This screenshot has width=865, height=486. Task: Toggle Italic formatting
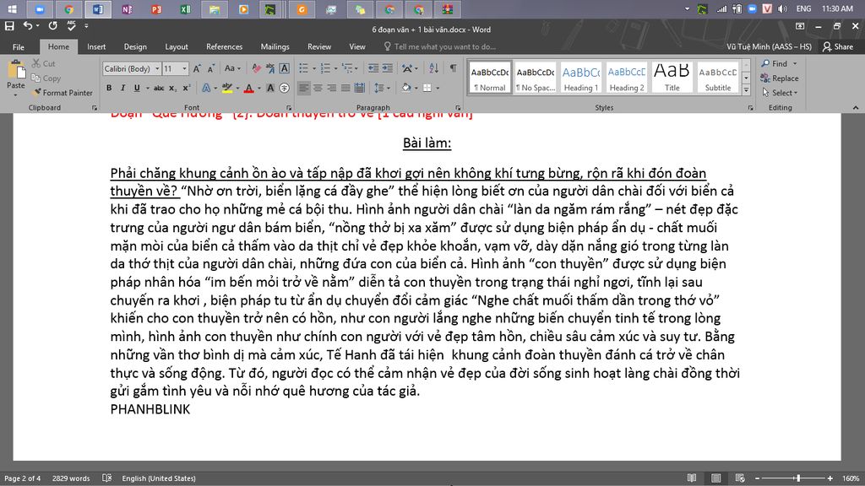click(122, 88)
